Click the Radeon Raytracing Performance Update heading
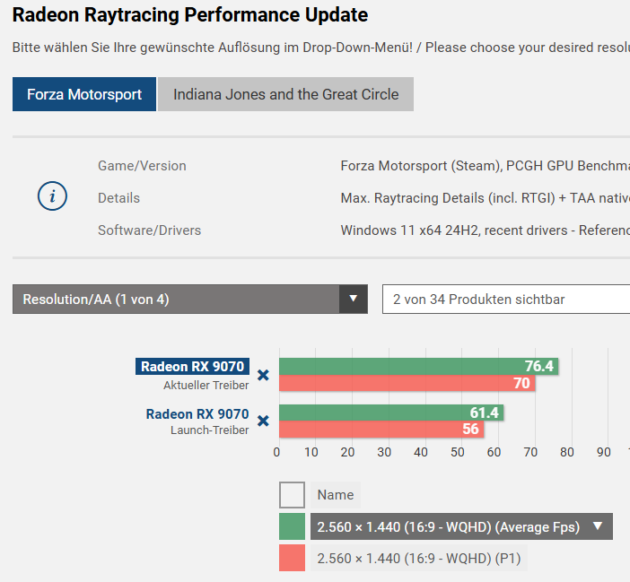The height and width of the screenshot is (582, 630). click(x=190, y=15)
